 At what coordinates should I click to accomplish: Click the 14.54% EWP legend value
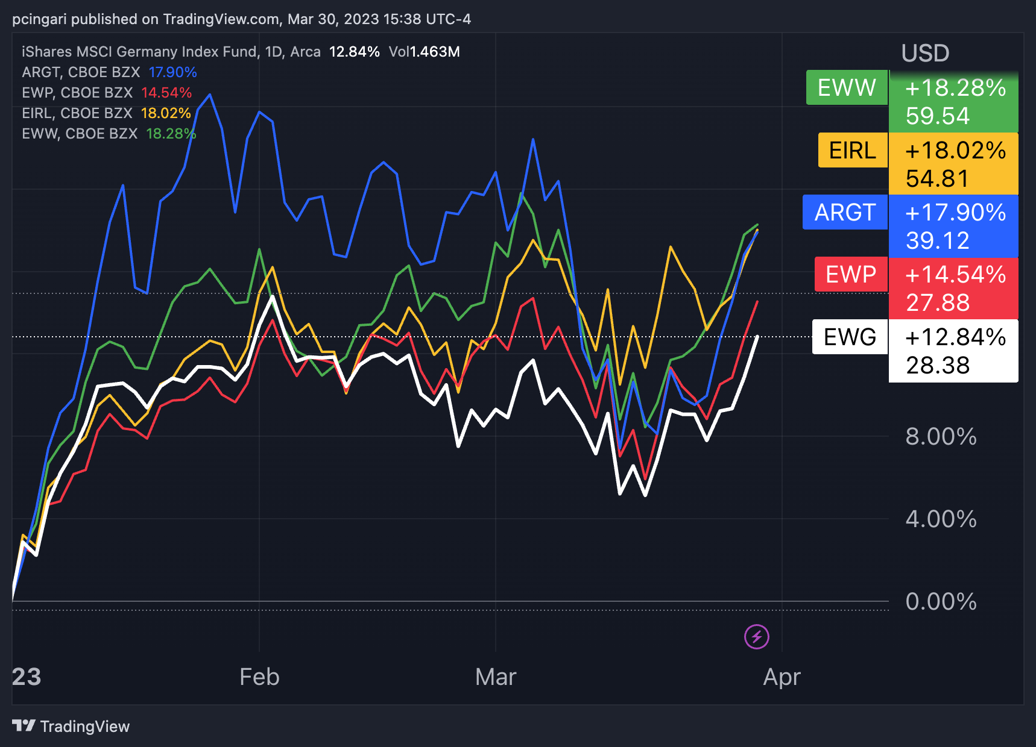(166, 93)
